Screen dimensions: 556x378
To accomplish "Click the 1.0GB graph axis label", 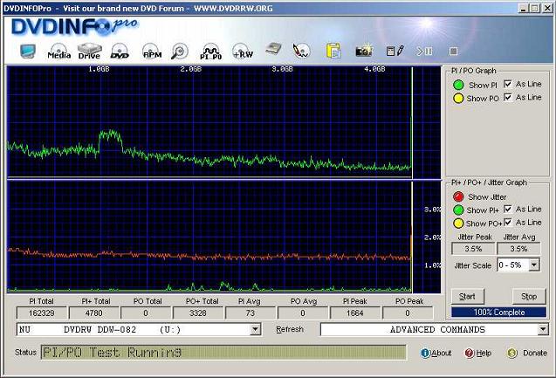I will pos(99,69).
